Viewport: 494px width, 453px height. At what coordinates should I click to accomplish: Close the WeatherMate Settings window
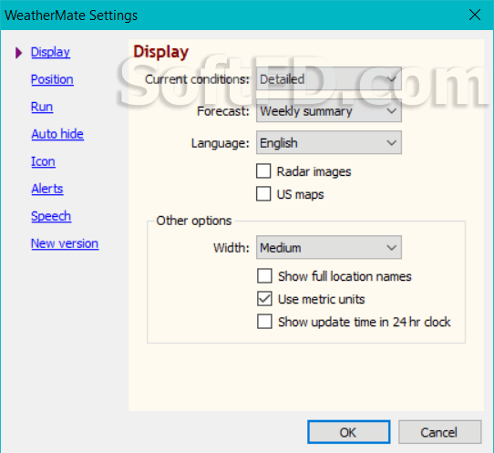(x=475, y=15)
